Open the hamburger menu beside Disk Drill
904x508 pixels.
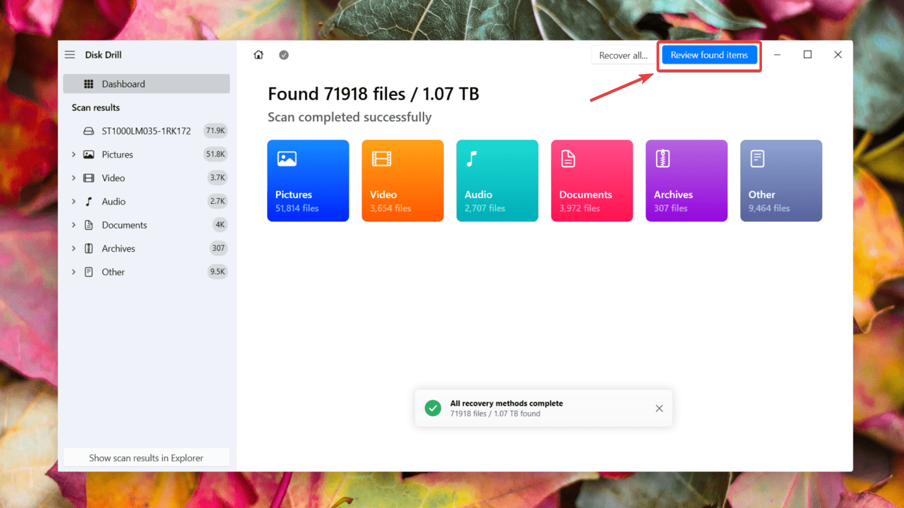(69, 55)
